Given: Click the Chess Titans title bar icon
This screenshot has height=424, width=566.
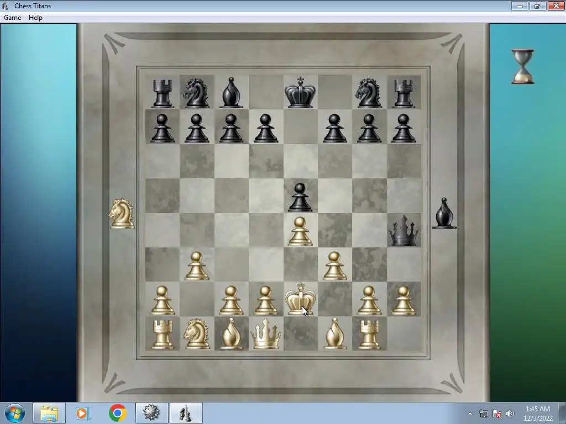Looking at the screenshot, I should [x=5, y=6].
